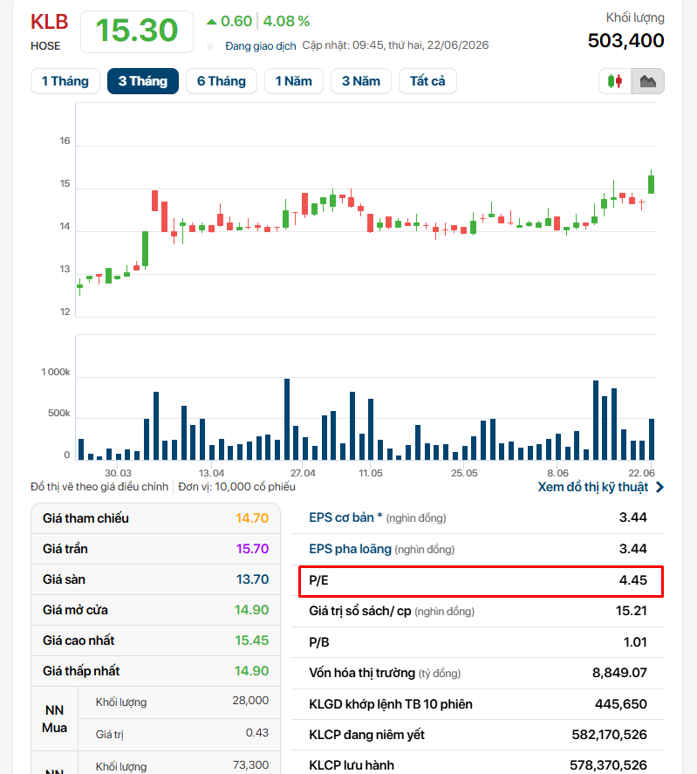
Task: Click the Giá trần value 15.70
Action: [252, 549]
